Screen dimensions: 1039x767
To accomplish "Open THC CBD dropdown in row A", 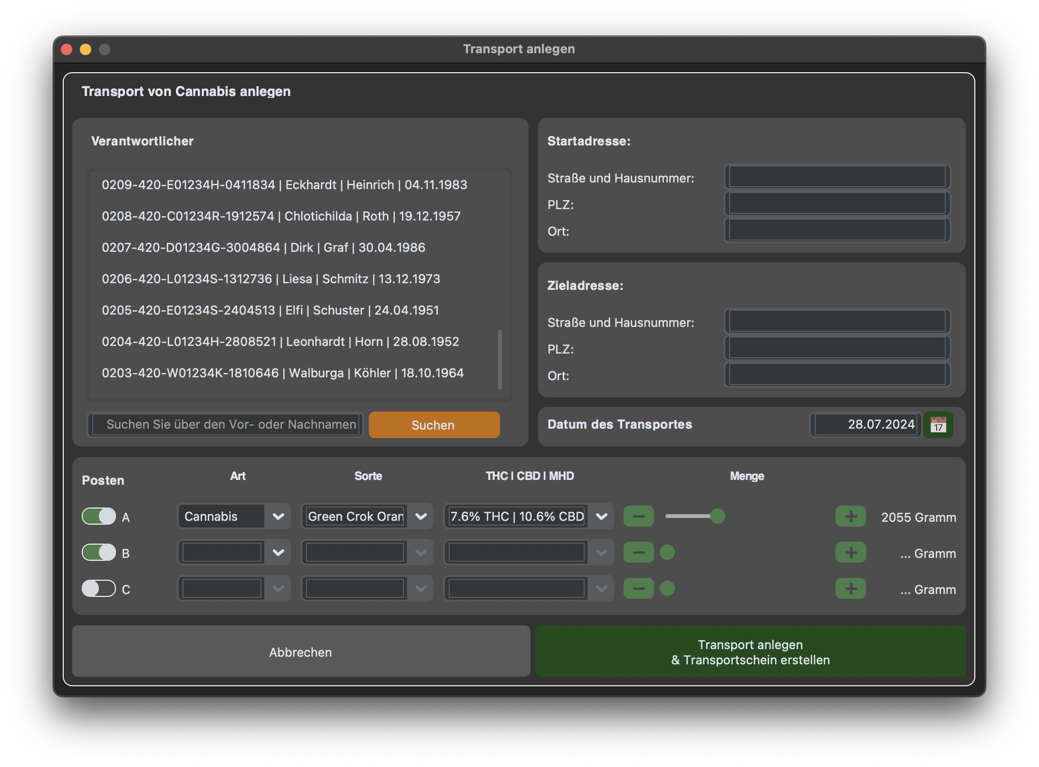I will tap(601, 517).
